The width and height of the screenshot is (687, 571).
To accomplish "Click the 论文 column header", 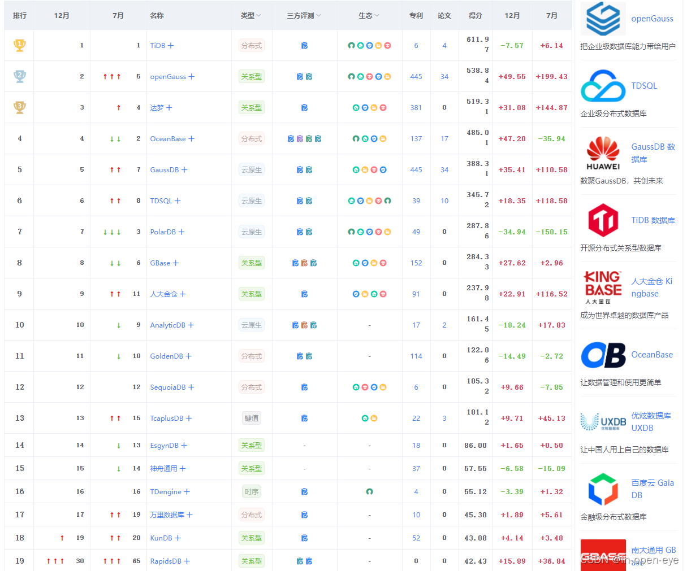I will click(444, 16).
